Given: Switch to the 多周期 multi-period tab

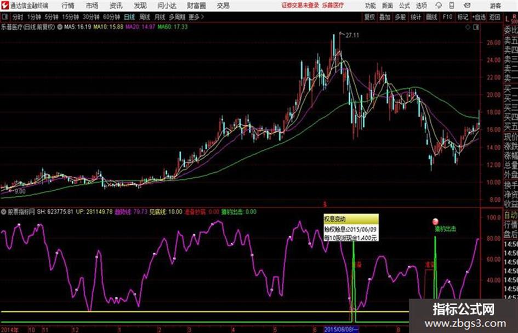Looking at the screenshot, I should point(177,17).
